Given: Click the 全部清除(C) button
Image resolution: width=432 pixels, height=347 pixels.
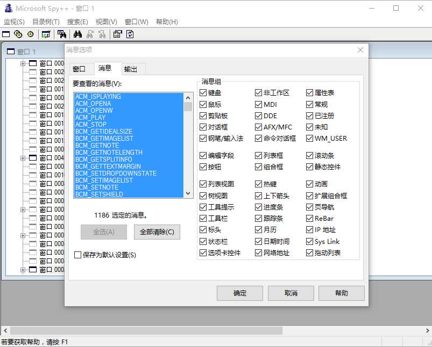Looking at the screenshot, I should [x=157, y=232].
